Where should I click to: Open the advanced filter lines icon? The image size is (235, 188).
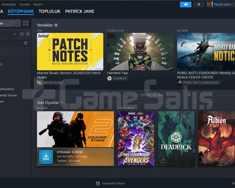click(x=25, y=43)
